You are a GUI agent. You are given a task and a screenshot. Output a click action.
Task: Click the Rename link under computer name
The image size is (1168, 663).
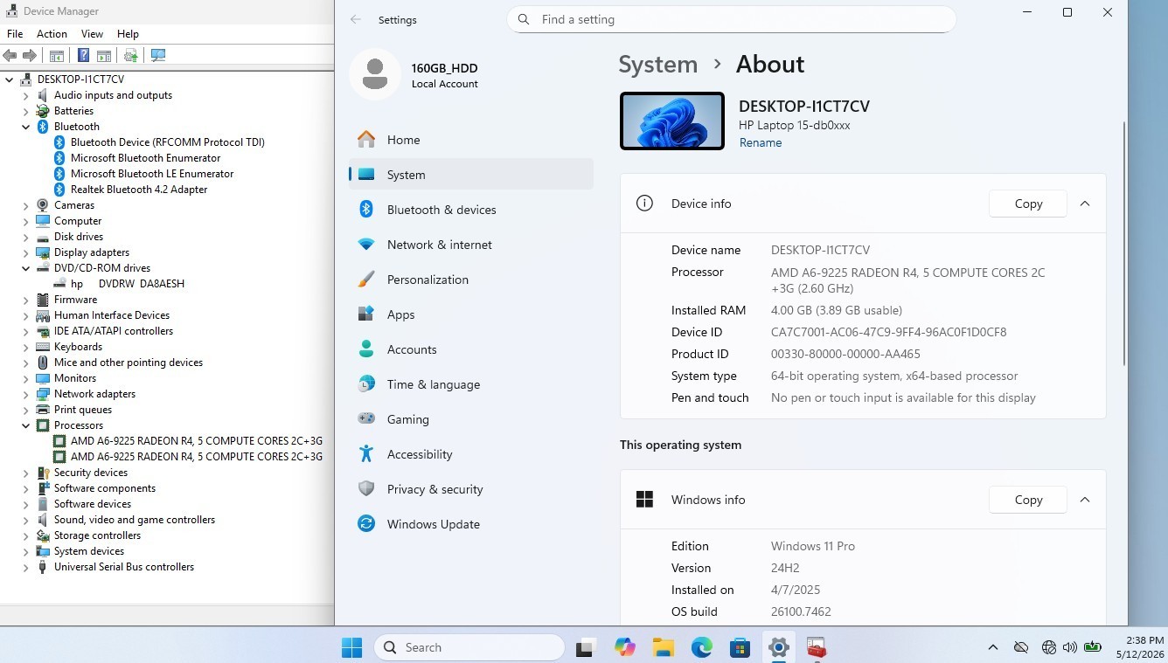click(761, 143)
